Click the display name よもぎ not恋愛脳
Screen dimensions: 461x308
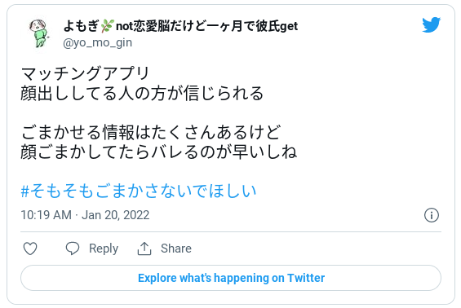(180, 26)
